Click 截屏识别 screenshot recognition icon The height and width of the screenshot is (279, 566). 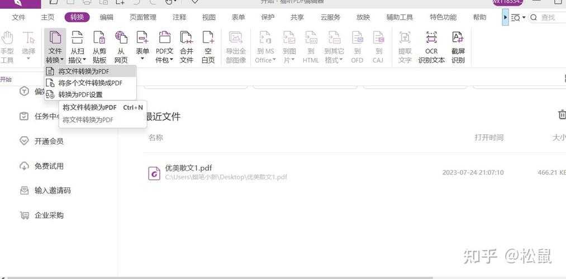(x=458, y=37)
